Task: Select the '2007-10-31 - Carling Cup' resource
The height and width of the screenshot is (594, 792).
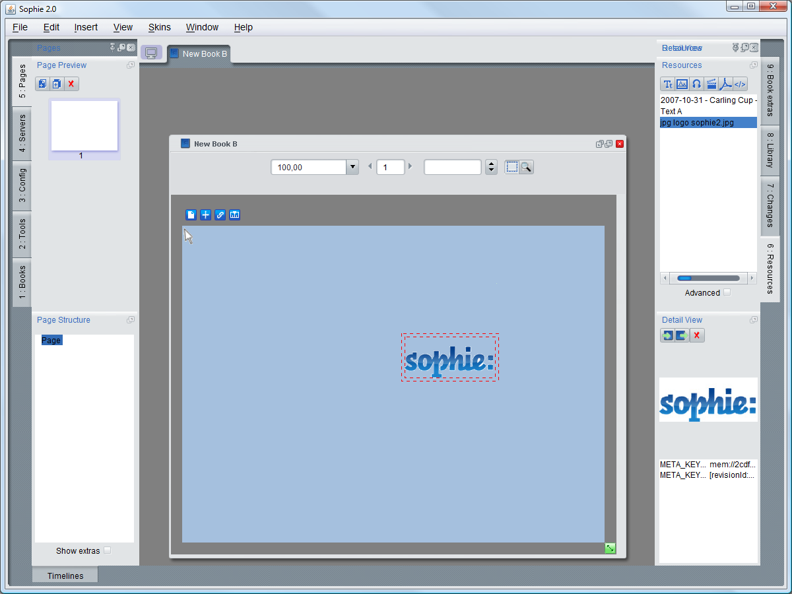Action: click(708, 100)
